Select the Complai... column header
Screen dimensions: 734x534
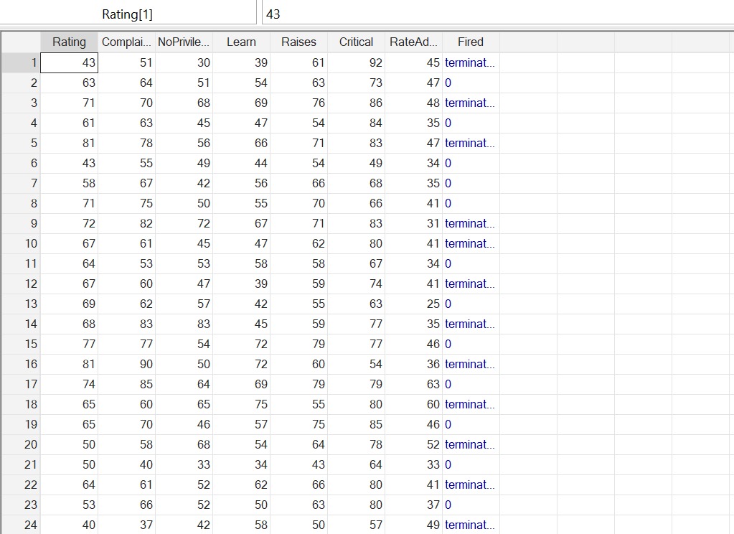(x=126, y=42)
